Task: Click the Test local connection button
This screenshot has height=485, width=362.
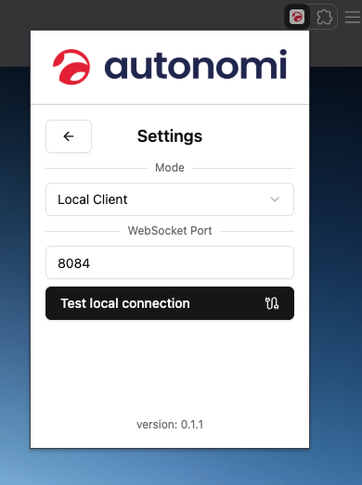Action: click(x=170, y=303)
